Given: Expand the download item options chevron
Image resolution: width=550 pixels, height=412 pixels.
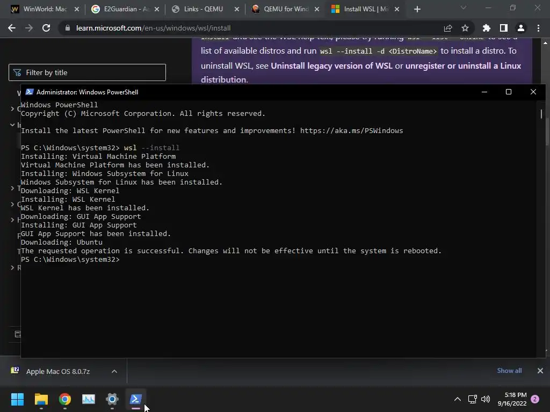Looking at the screenshot, I should pyautogui.click(x=114, y=371).
